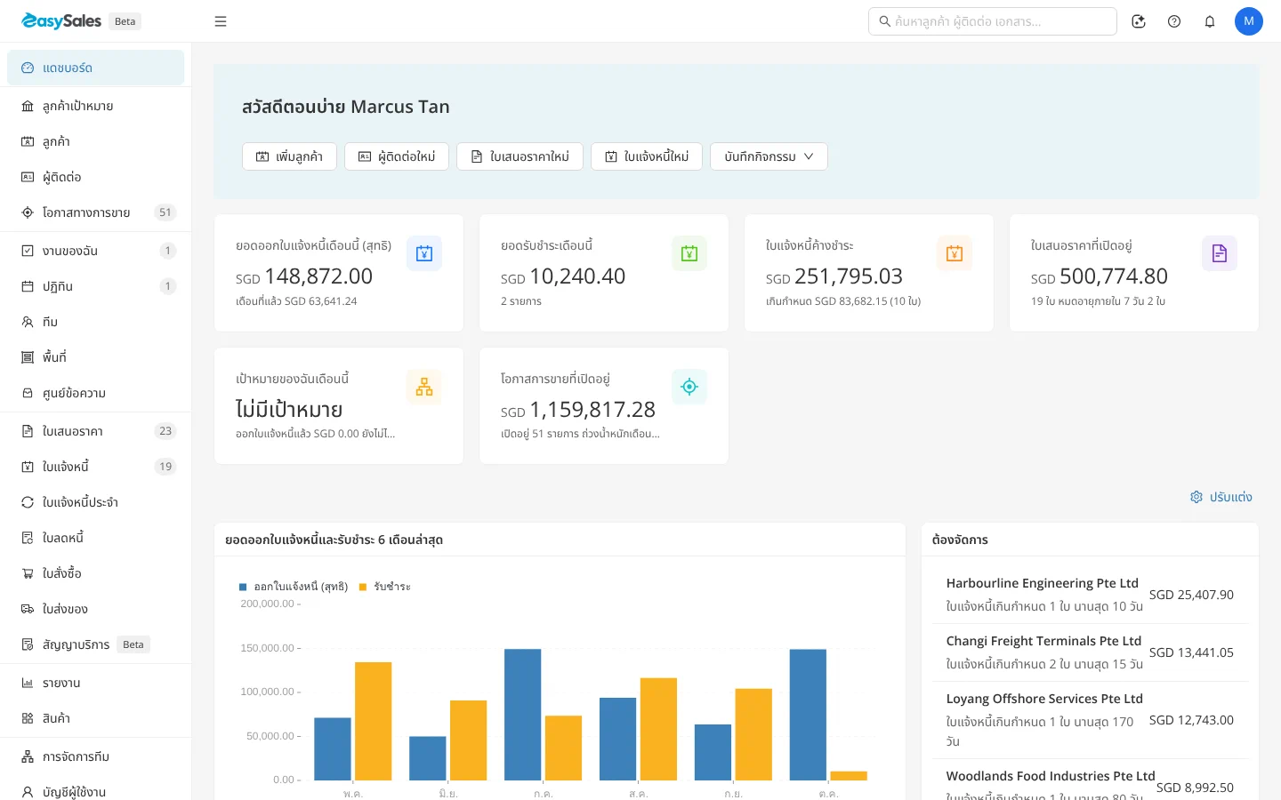Click the ปรับแต่ง gear customize link
1281x800 pixels.
pos(1221,497)
